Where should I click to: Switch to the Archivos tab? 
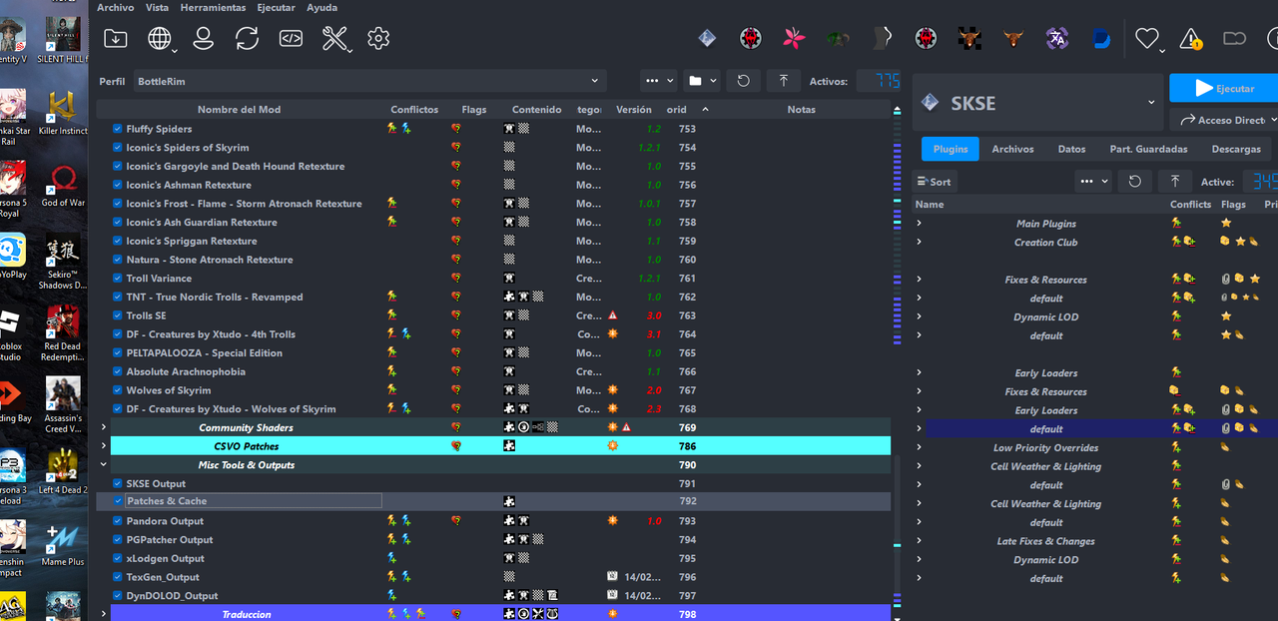[1012, 149]
